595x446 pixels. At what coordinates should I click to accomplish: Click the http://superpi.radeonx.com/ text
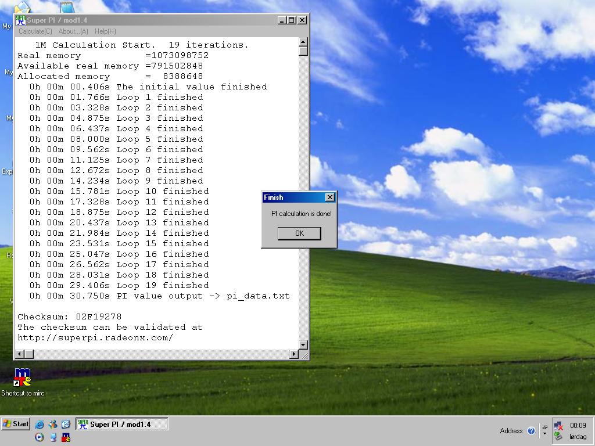95,337
